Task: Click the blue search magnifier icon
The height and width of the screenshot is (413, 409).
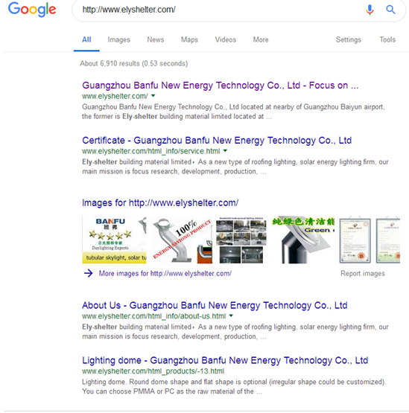Action: coord(390,10)
